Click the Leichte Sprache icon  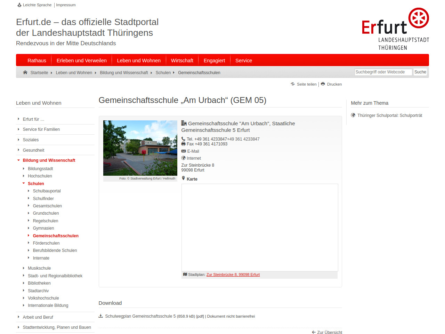19,5
